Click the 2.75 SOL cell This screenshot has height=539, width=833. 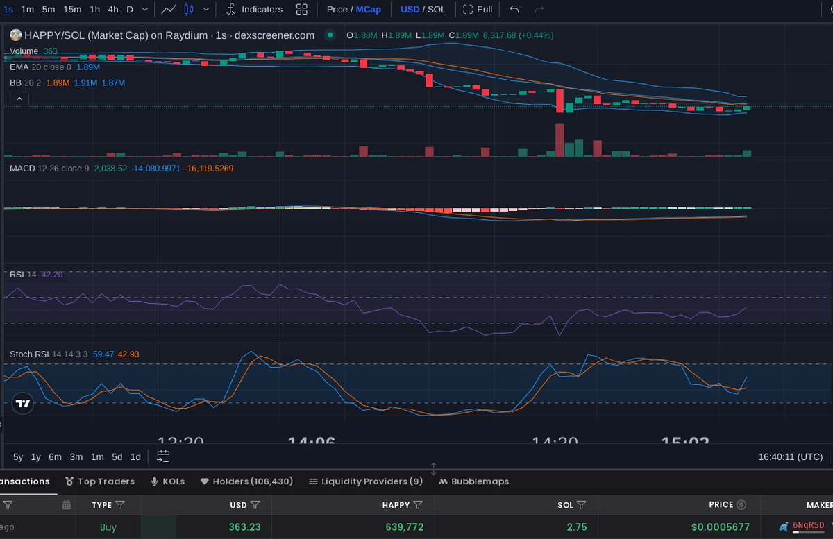(577, 527)
